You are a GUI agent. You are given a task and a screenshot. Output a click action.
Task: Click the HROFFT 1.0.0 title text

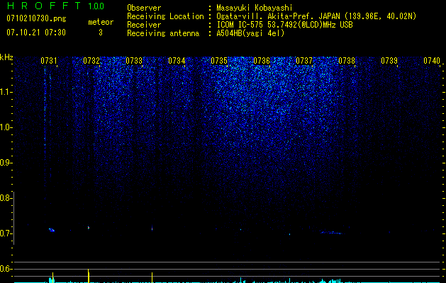(x=55, y=6)
